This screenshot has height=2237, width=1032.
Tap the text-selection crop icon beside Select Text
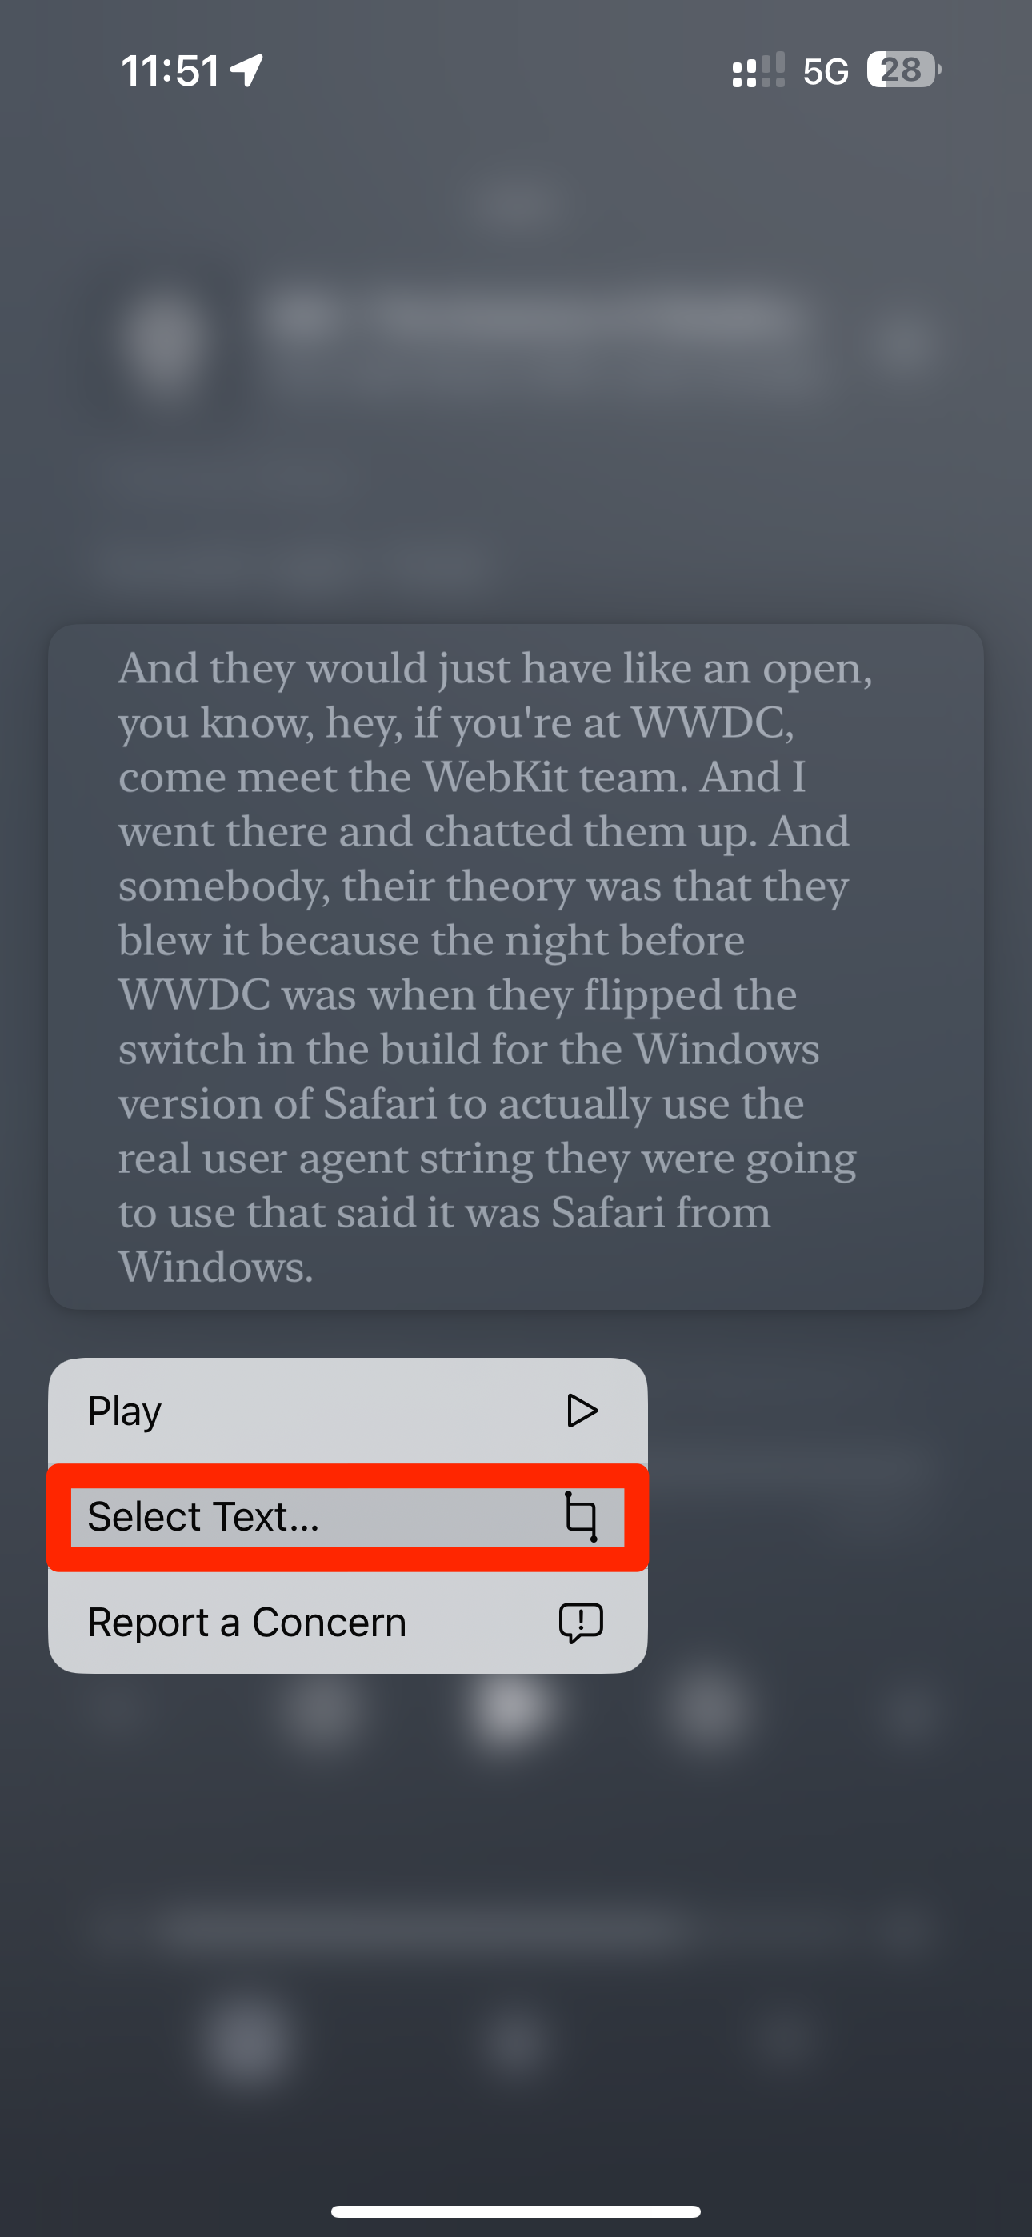579,1517
